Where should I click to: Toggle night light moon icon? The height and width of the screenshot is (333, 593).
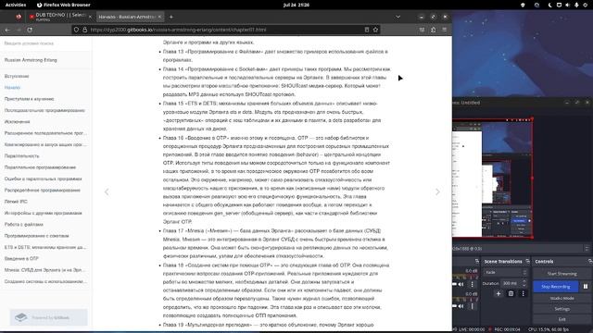coord(549,5)
